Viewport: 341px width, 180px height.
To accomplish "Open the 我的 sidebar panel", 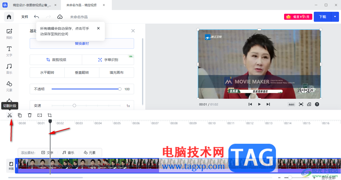I will (9, 34).
